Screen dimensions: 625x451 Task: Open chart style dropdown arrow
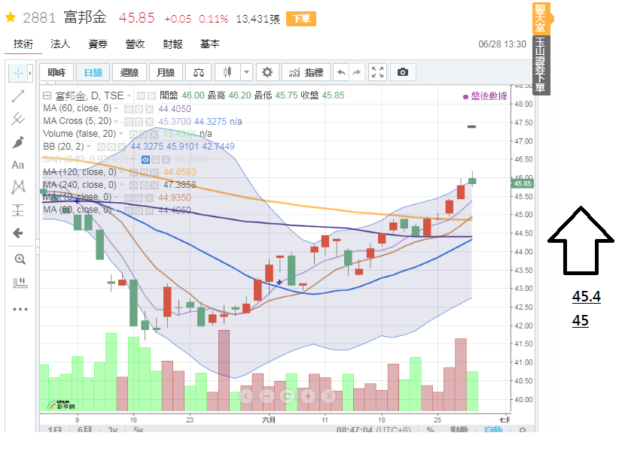pos(246,72)
